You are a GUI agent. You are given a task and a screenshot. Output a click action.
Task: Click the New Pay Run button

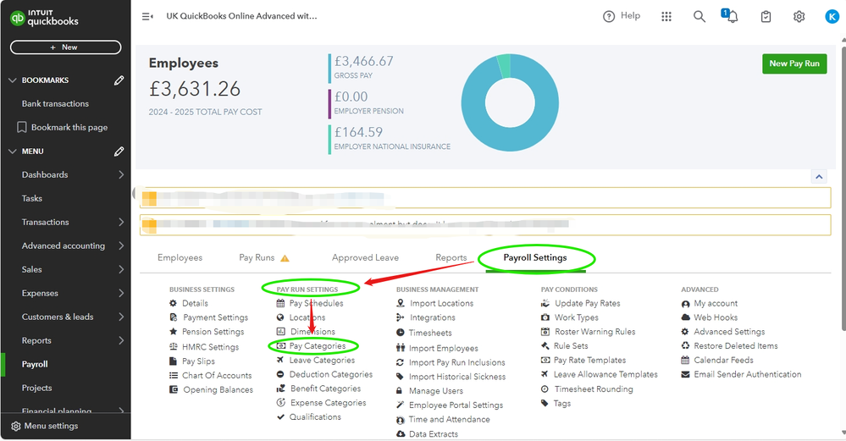(793, 63)
